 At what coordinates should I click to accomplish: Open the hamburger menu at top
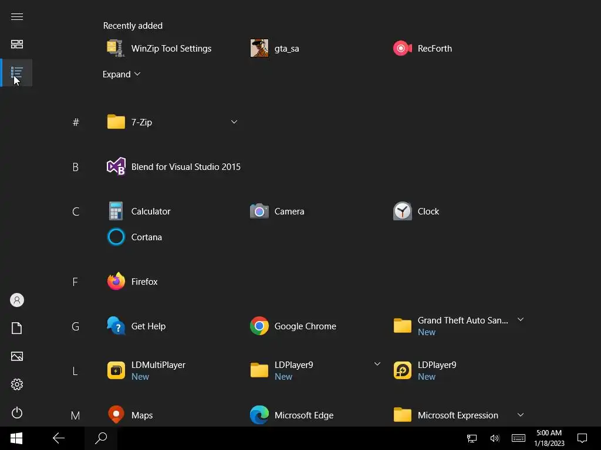[17, 17]
